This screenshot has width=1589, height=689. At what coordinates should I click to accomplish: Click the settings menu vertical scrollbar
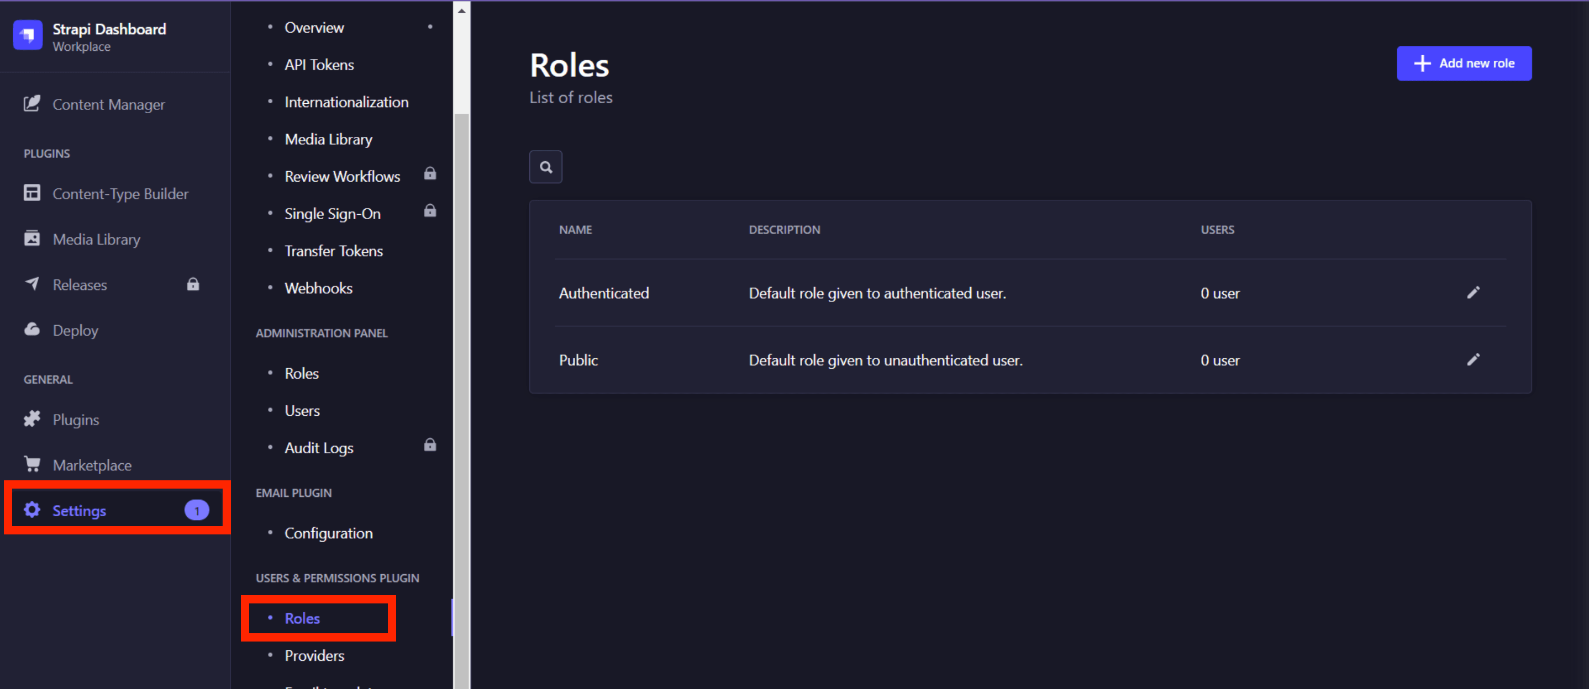(x=461, y=401)
